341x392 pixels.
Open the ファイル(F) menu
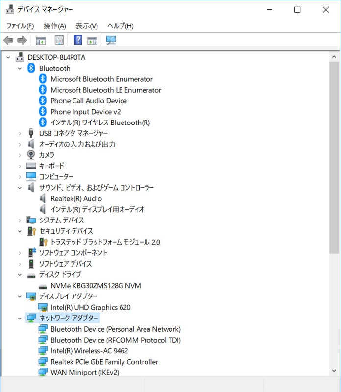click(x=20, y=26)
